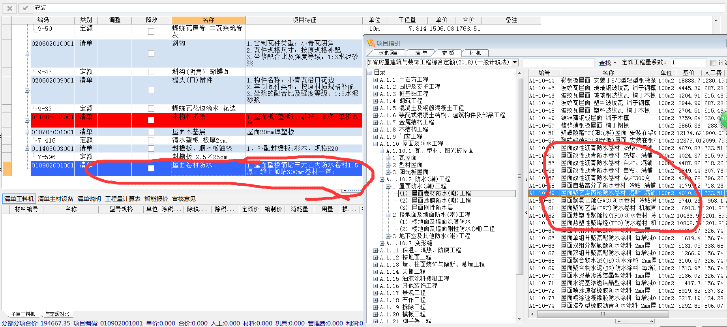Expand the 1 瓦屋面 node
Screen dimensions: 727x327
point(388,158)
